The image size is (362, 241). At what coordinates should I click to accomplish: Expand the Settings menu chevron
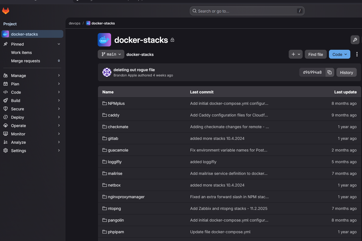[59, 151]
